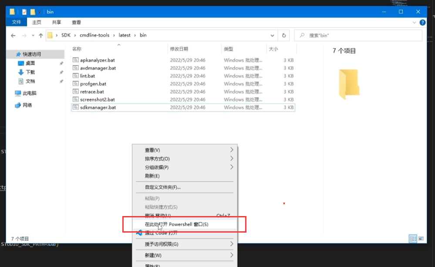435x267 pixels.
Task: Click the apkanalyzer.bat file icon
Action: point(75,60)
